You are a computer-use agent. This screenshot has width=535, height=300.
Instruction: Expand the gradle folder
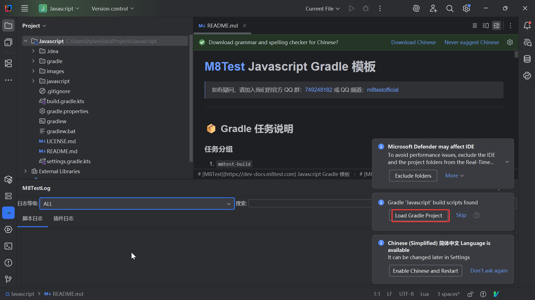pyautogui.click(x=33, y=61)
